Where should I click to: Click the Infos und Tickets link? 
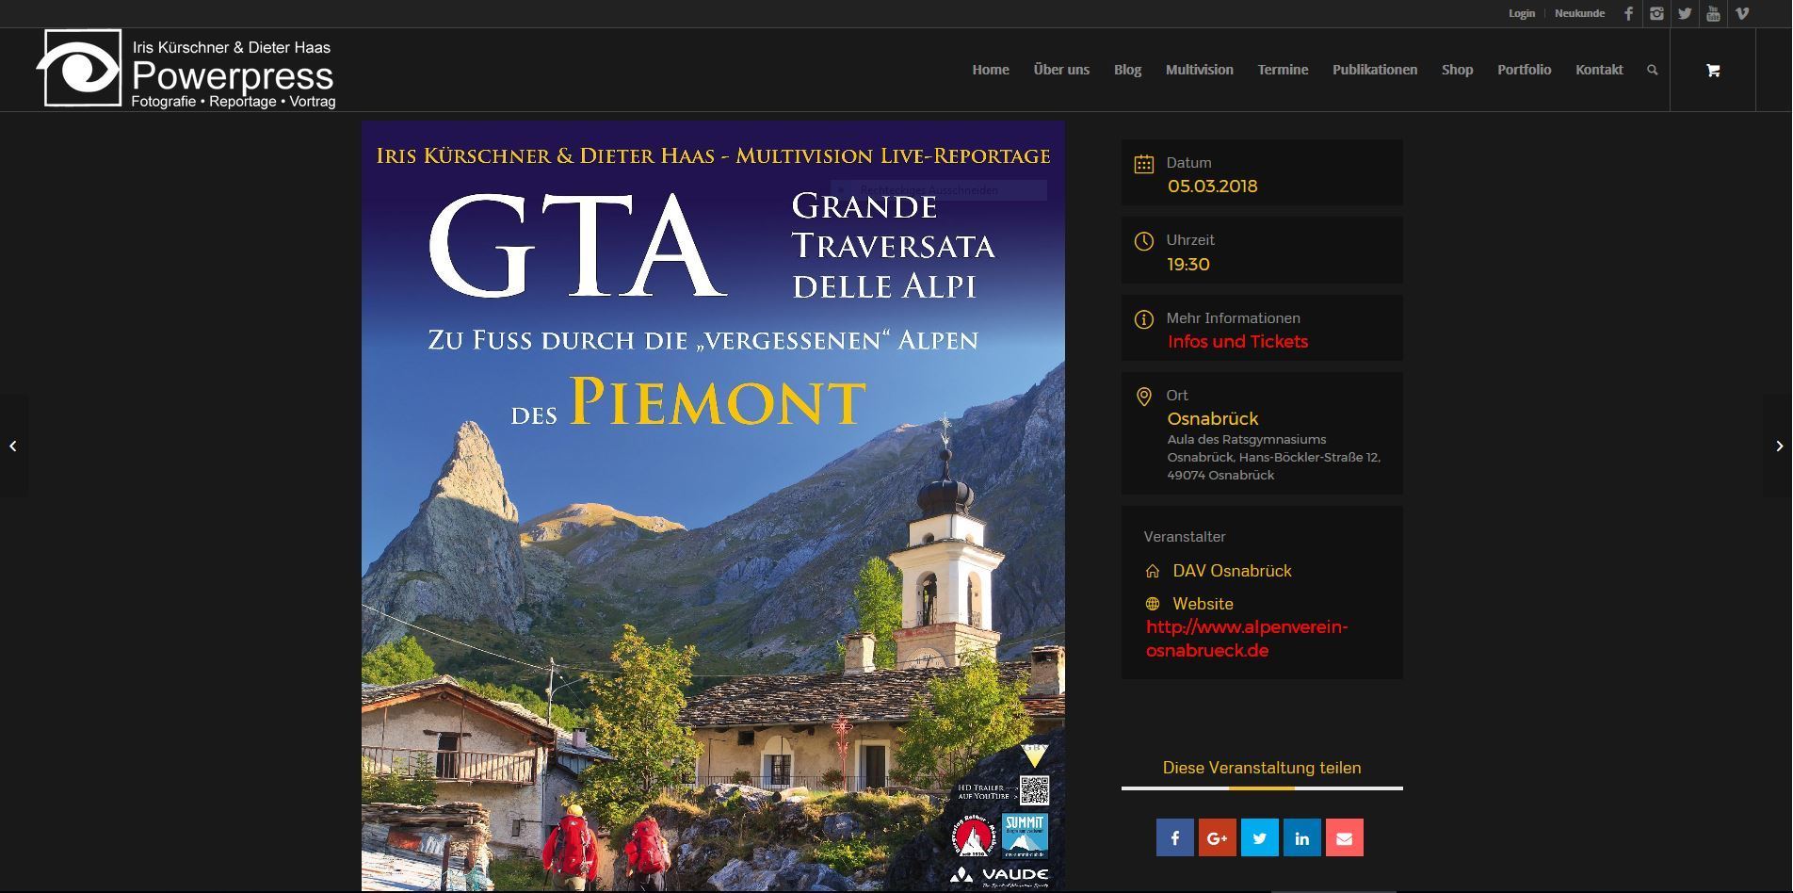pyautogui.click(x=1237, y=342)
